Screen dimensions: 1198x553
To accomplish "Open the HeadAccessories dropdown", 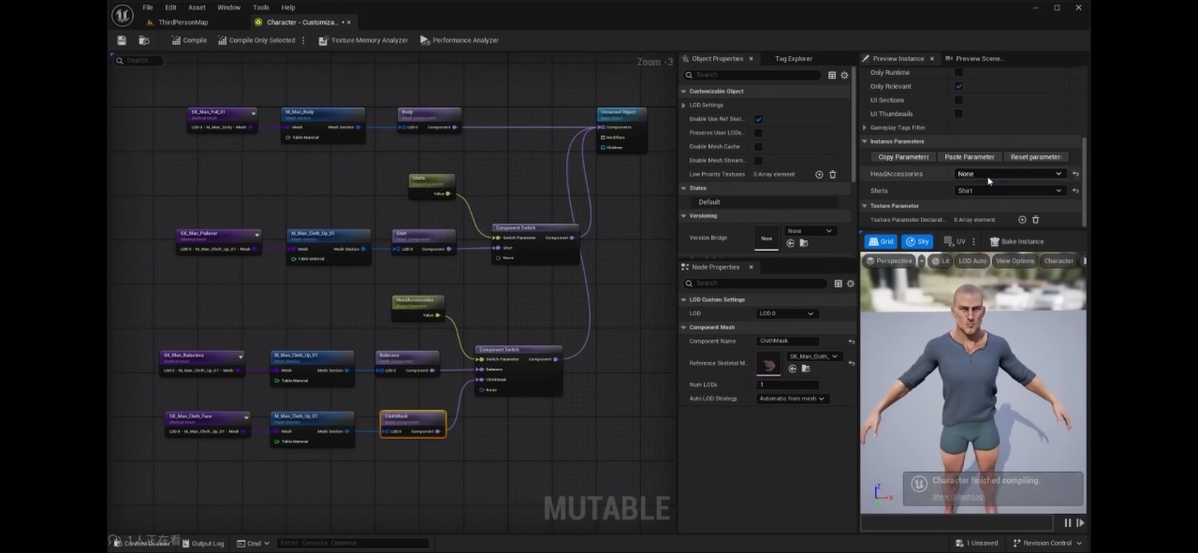I will (1009, 174).
